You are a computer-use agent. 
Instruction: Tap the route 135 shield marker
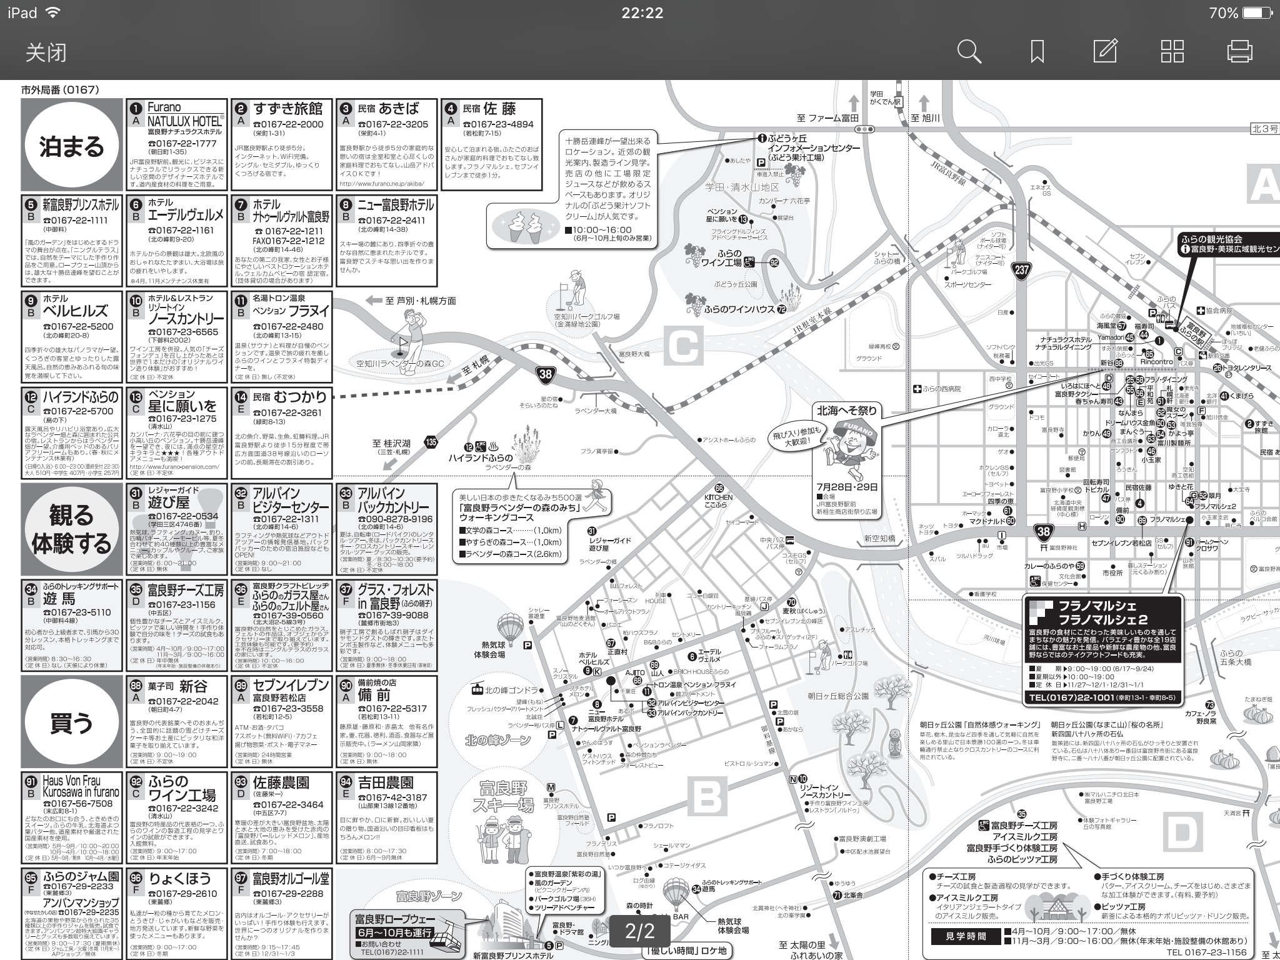(431, 442)
